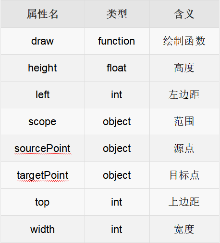Select the 目标点 meaning cell

tap(184, 175)
